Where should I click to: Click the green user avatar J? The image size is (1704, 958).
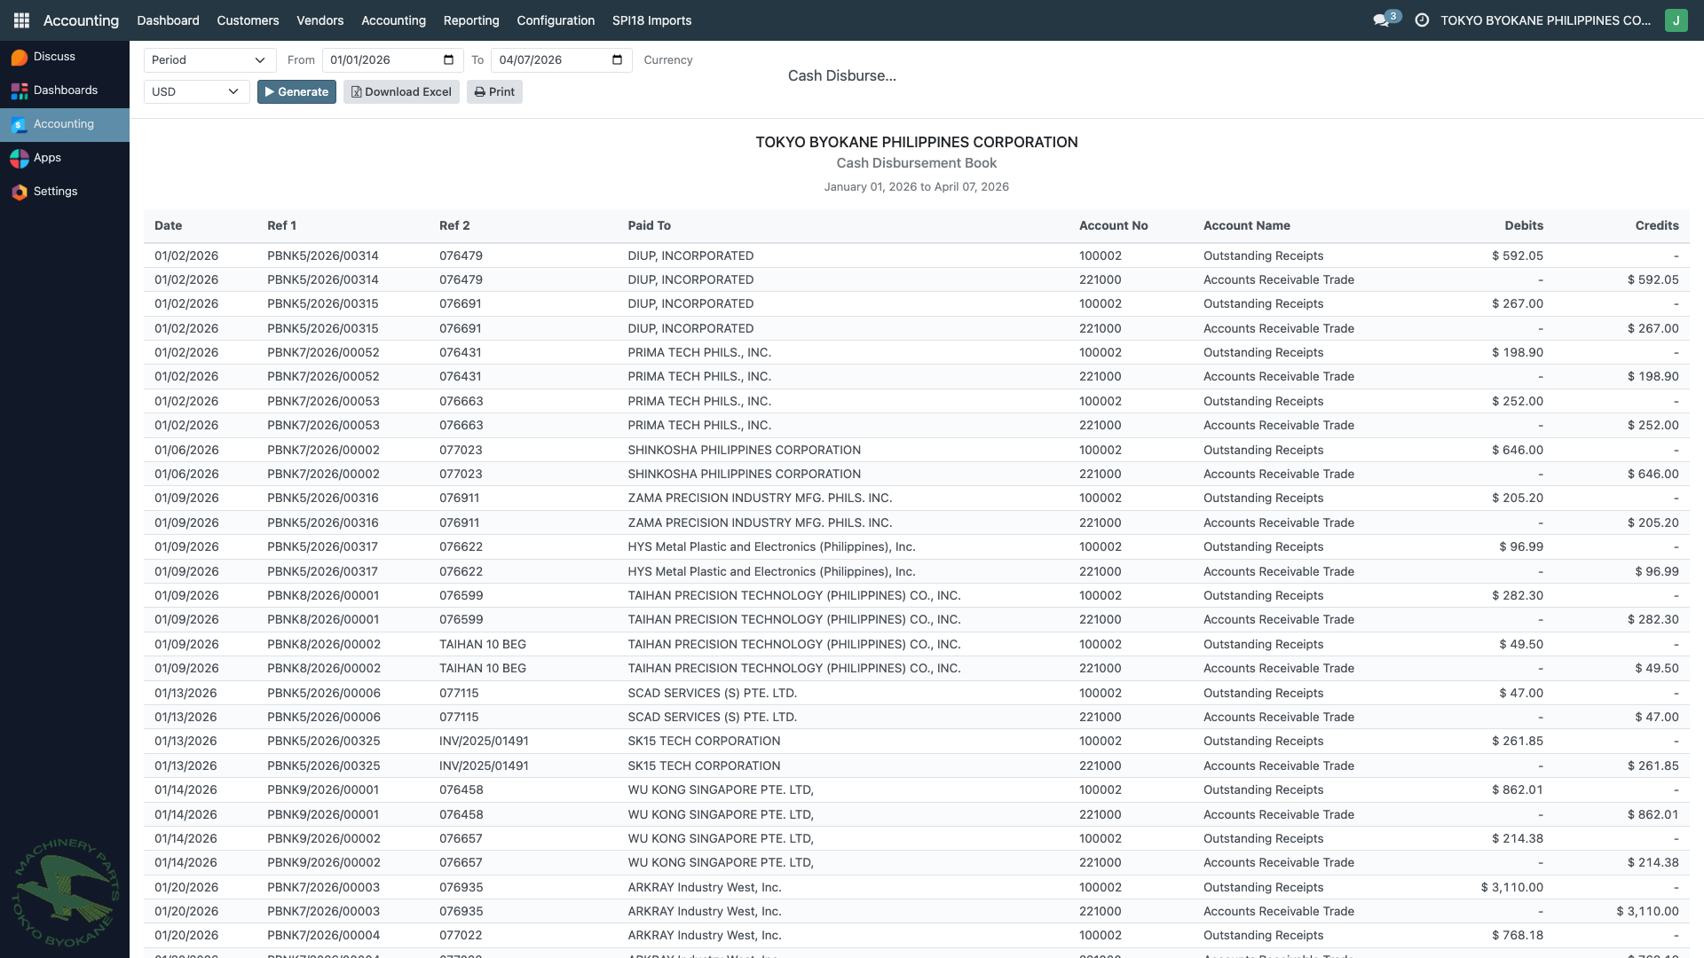(1676, 20)
